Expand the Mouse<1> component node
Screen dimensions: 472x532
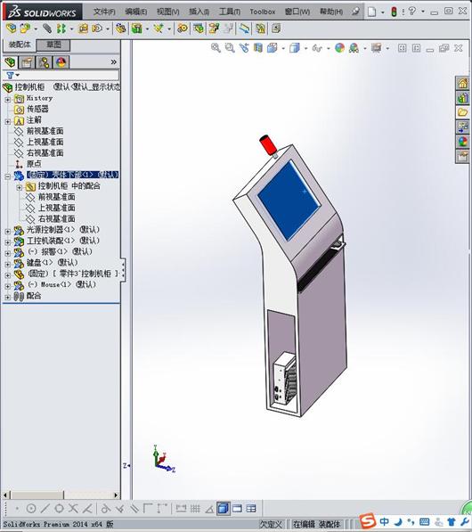pos(7,286)
